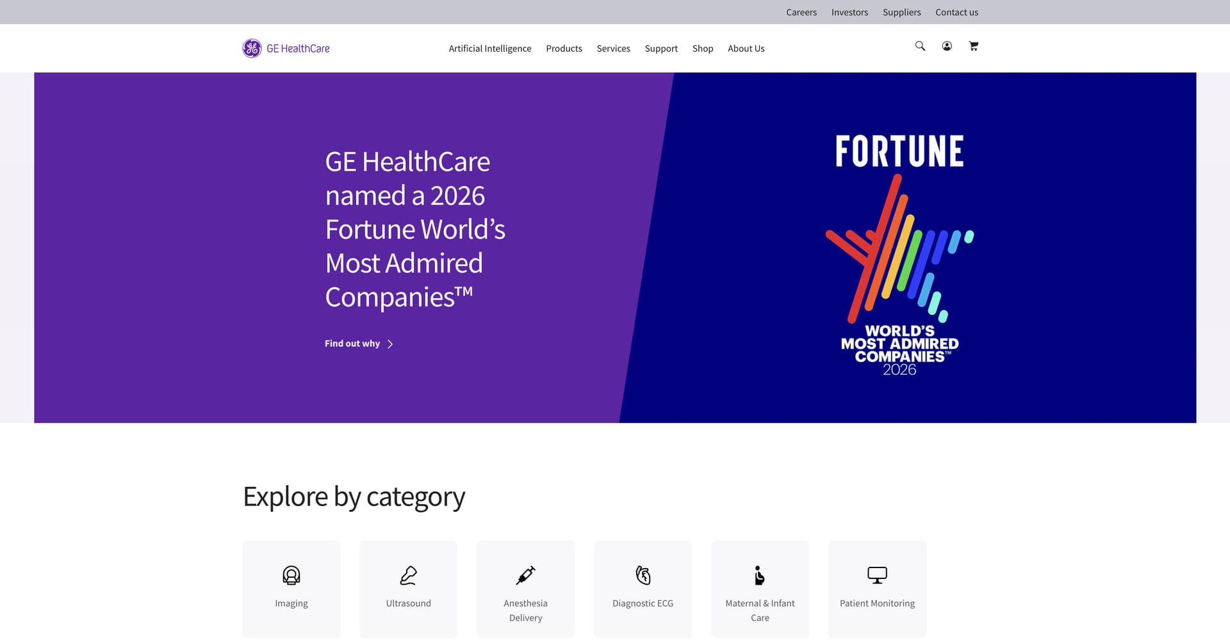Select the Maternal & Infant Care icon
Viewport: 1230px width, 643px height.
tap(760, 575)
